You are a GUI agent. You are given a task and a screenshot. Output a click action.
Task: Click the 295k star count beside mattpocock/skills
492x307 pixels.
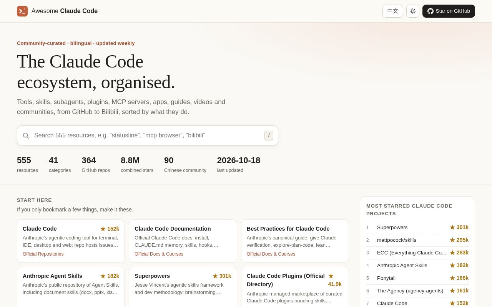pyautogui.click(x=459, y=240)
